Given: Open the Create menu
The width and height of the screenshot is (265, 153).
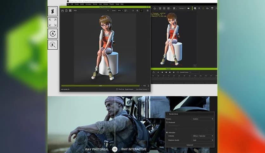Looking at the screenshot, I should (77, 4).
